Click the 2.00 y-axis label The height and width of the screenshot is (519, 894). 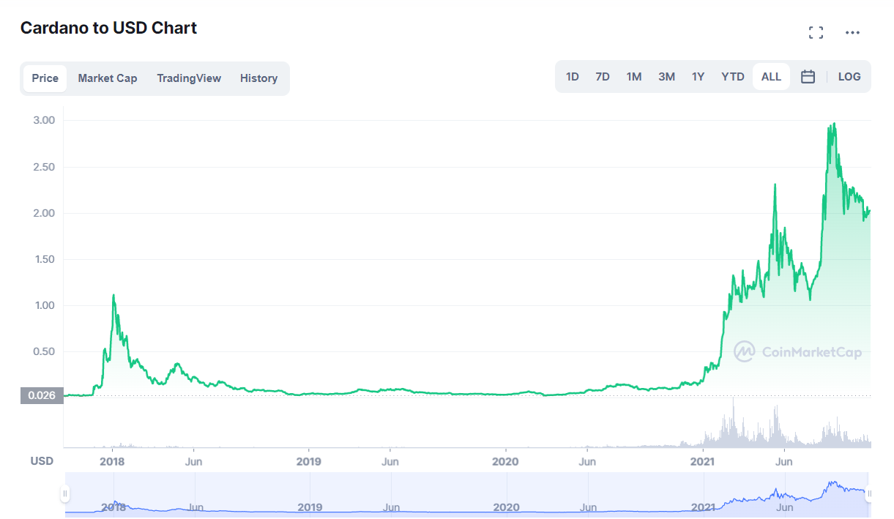pos(44,213)
